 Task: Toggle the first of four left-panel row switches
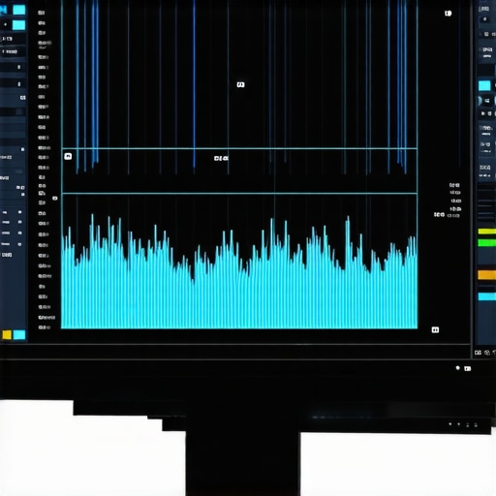[x=19, y=212]
